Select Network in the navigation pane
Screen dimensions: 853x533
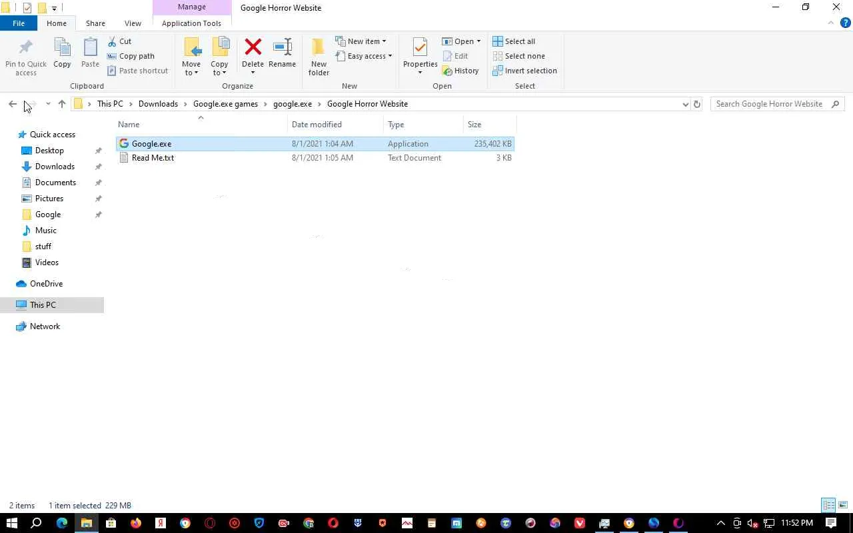coord(45,326)
